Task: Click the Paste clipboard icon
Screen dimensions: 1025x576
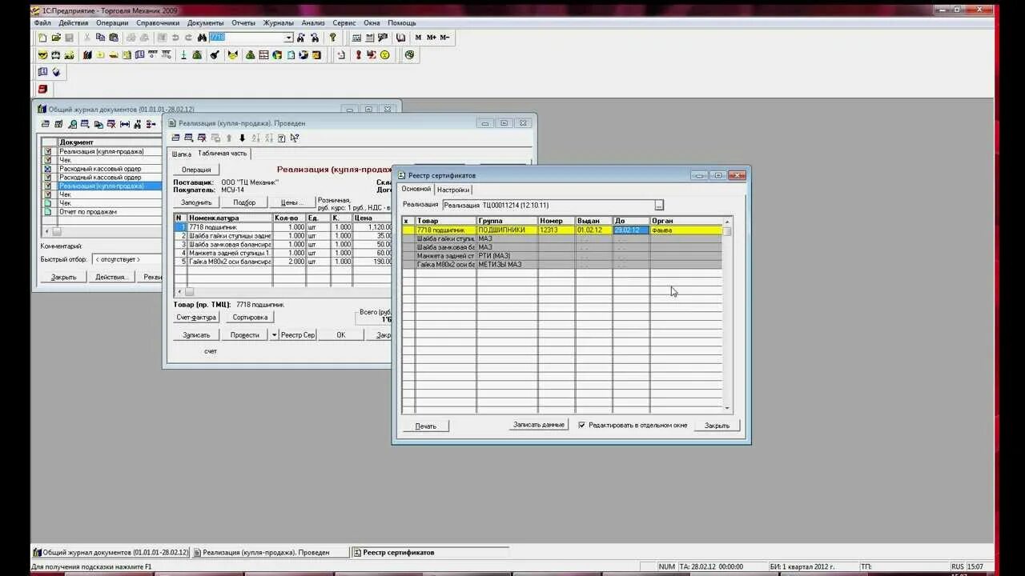Action: click(x=113, y=38)
